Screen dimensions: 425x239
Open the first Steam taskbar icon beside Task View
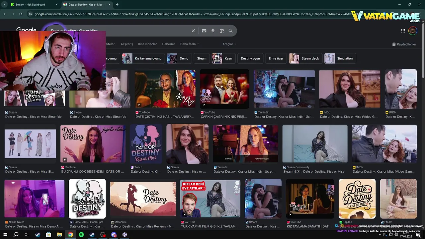pos(38,234)
